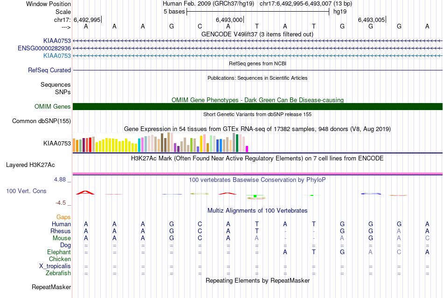Image resolution: width=443 pixels, height=298 pixels.
Task: Open the H3K27Ac Mark track title
Action: coord(257,158)
